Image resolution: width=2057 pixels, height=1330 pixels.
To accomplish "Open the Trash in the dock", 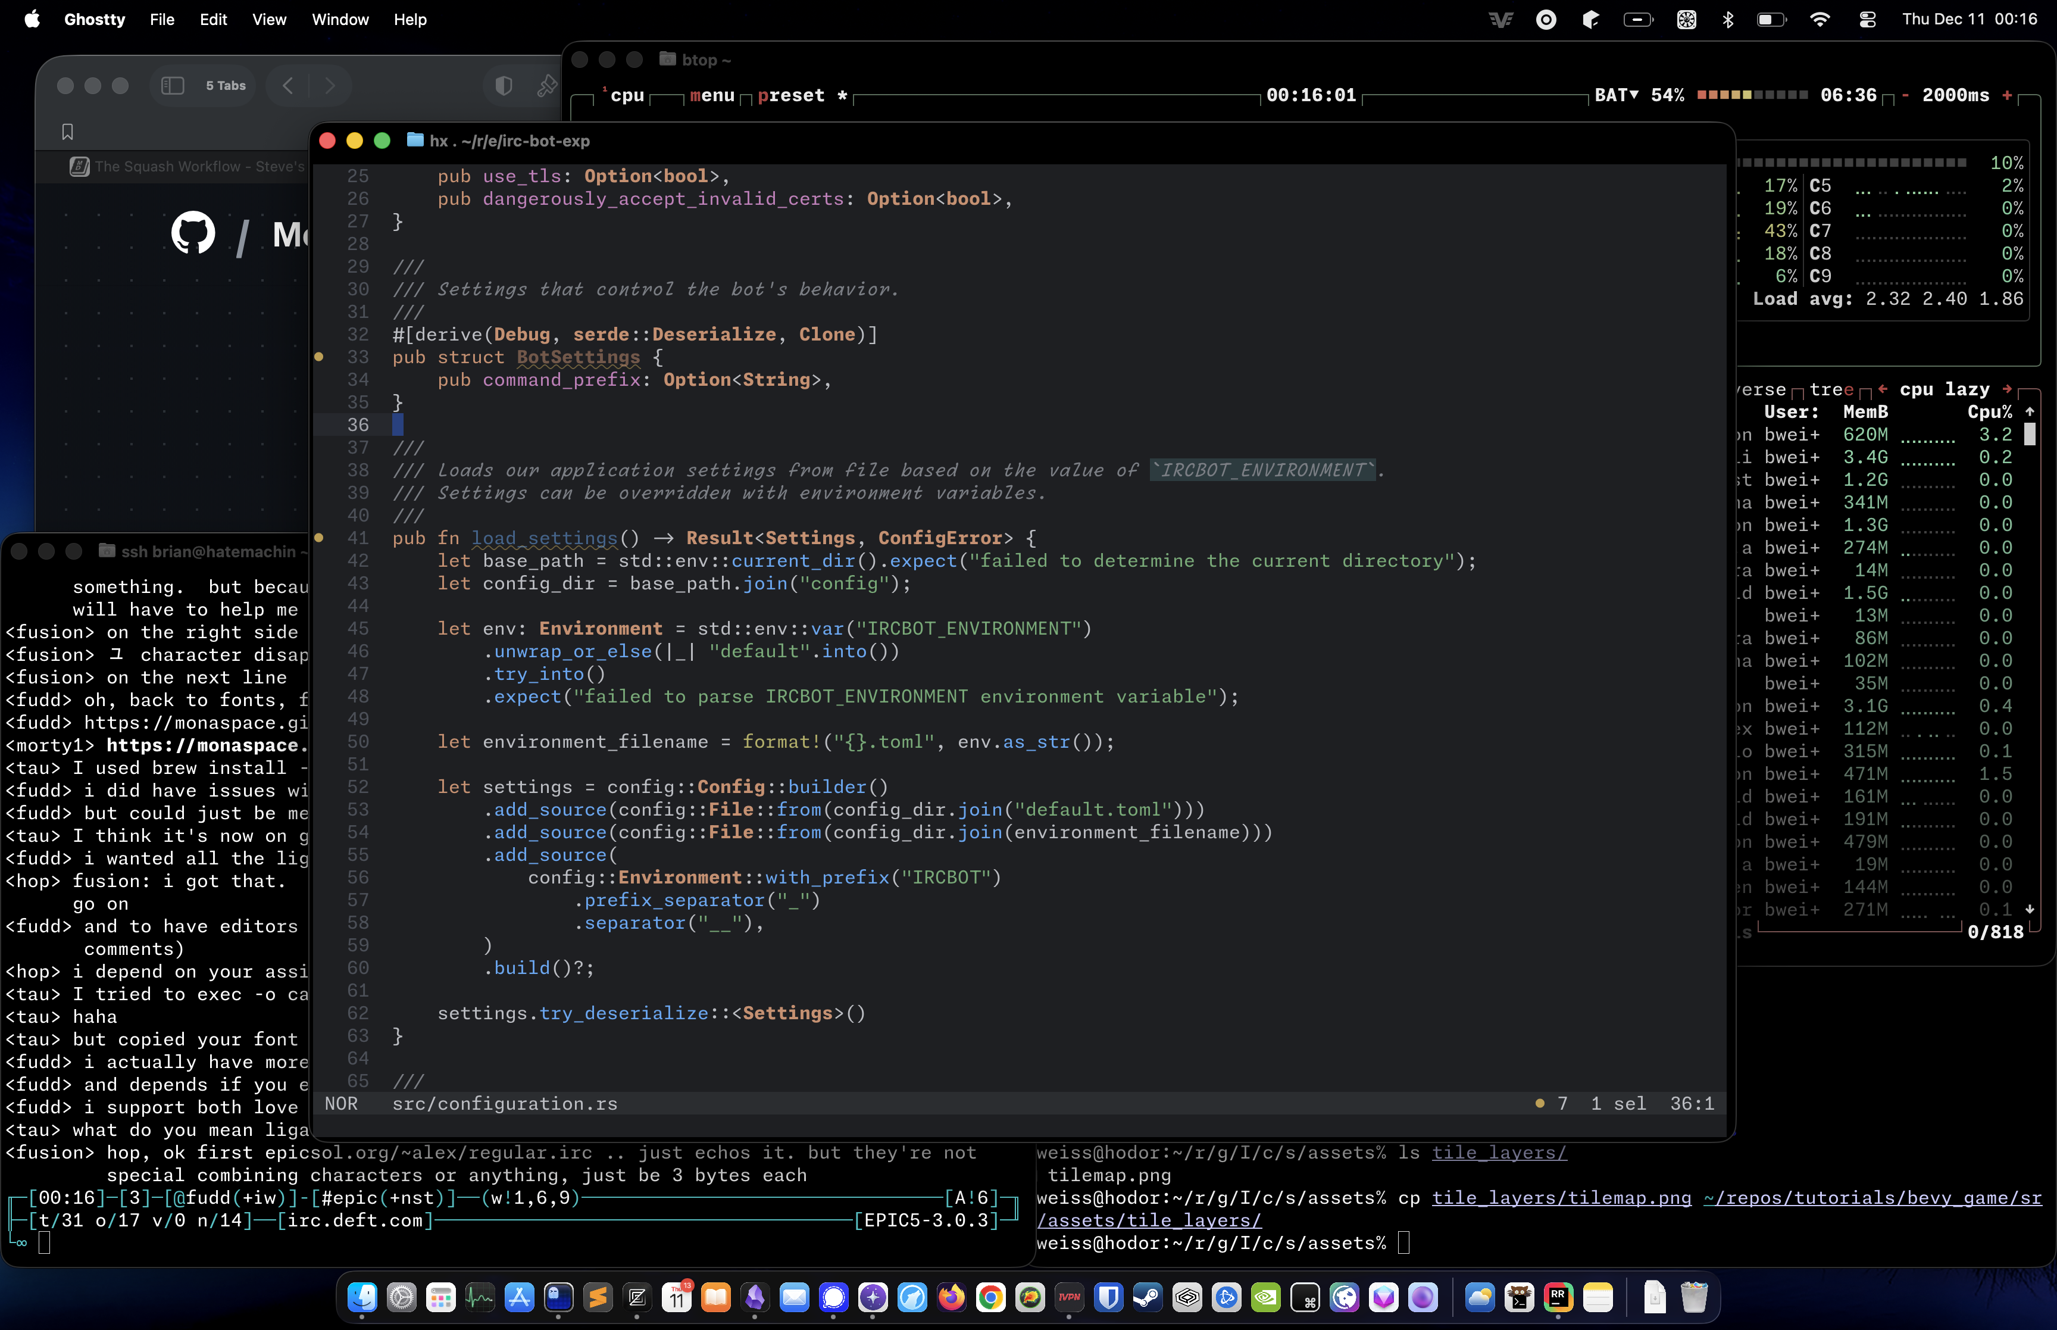I will [x=1693, y=1297].
